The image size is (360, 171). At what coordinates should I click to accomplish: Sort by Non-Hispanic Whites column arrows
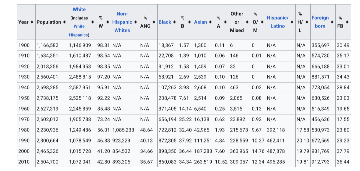coord(135,22)
